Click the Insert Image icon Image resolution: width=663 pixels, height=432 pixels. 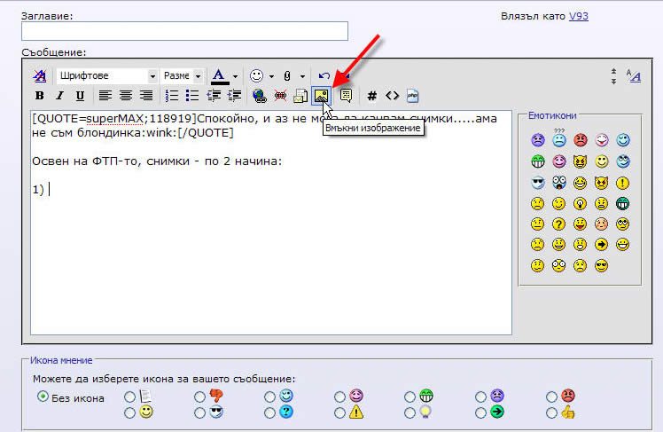(321, 96)
